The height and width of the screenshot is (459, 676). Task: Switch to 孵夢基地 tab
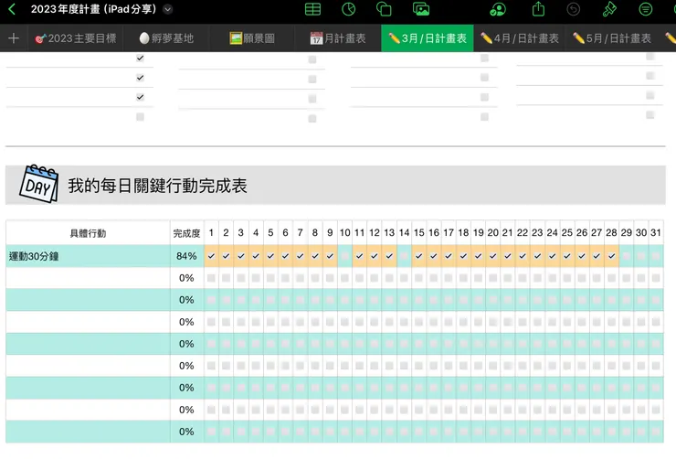point(166,38)
